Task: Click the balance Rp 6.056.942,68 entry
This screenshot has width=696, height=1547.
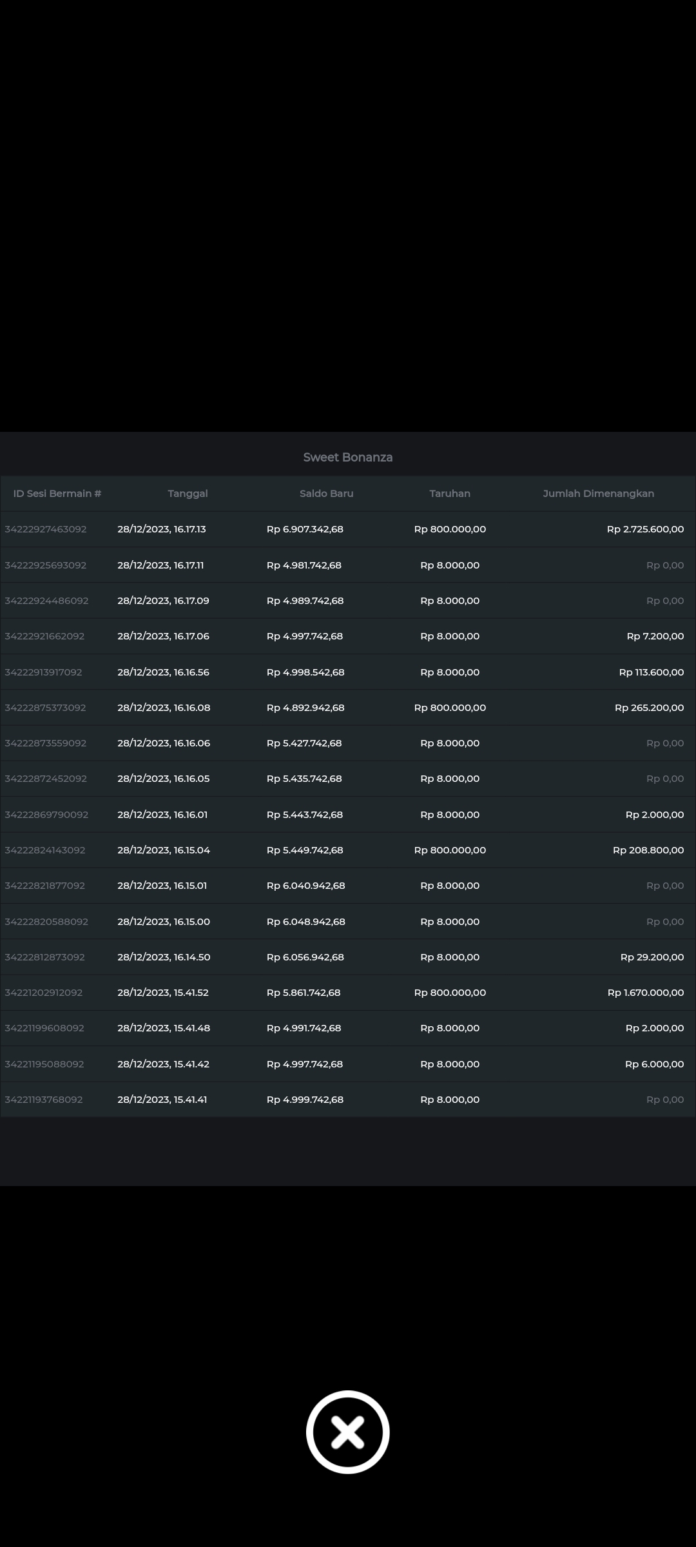Action: (x=305, y=957)
